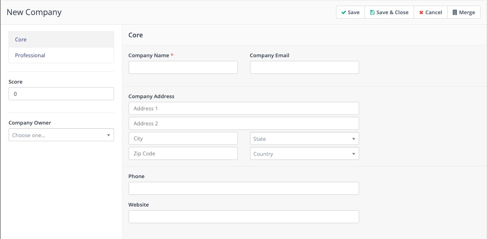This screenshot has height=239, width=487.
Task: Click the Company Email input field
Action: (304, 67)
